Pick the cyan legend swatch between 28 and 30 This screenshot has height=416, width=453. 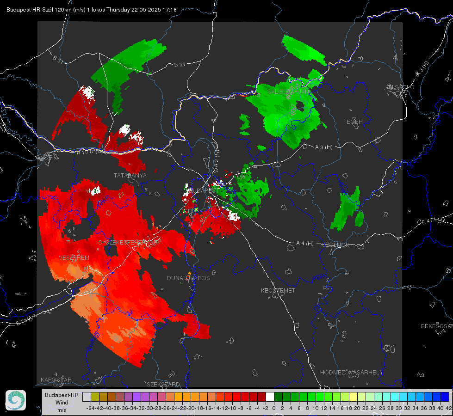pyautogui.click(x=395, y=397)
